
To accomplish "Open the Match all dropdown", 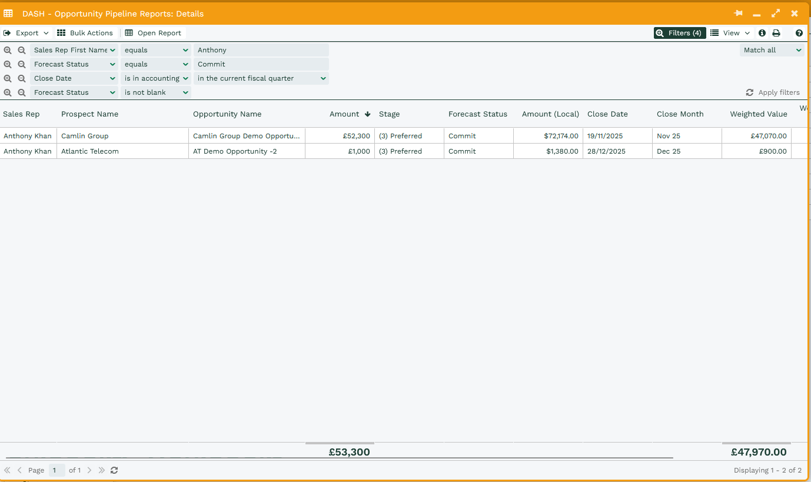I will pos(772,50).
